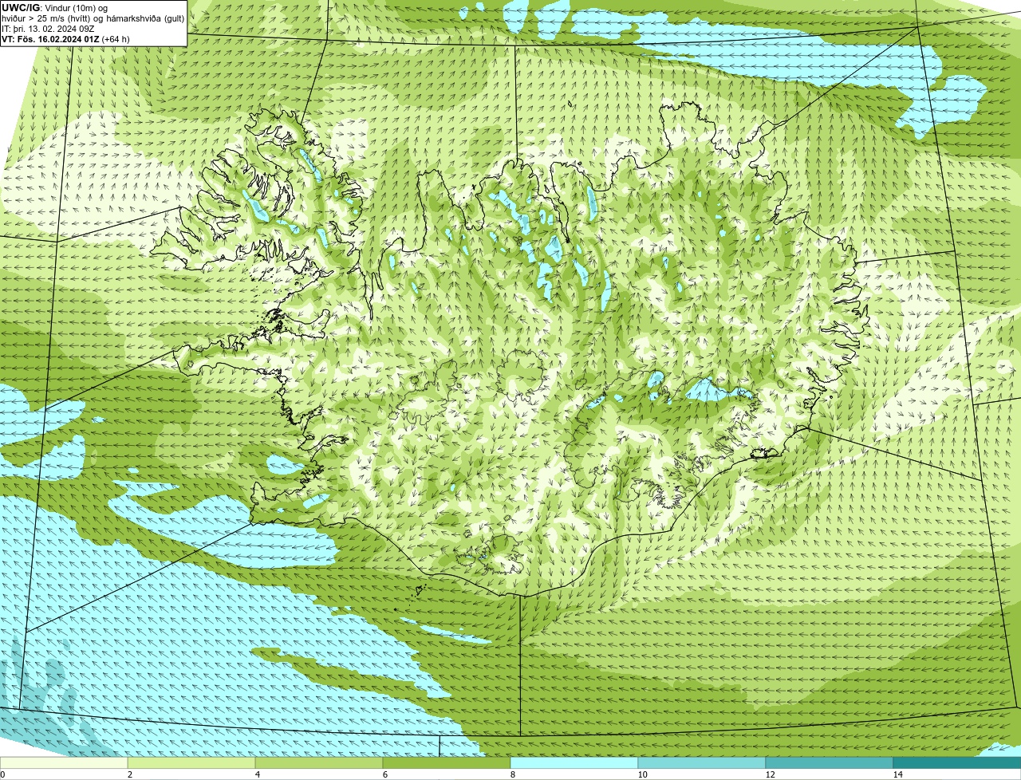Click the light green 2–4 legend color segment

pos(191,762)
